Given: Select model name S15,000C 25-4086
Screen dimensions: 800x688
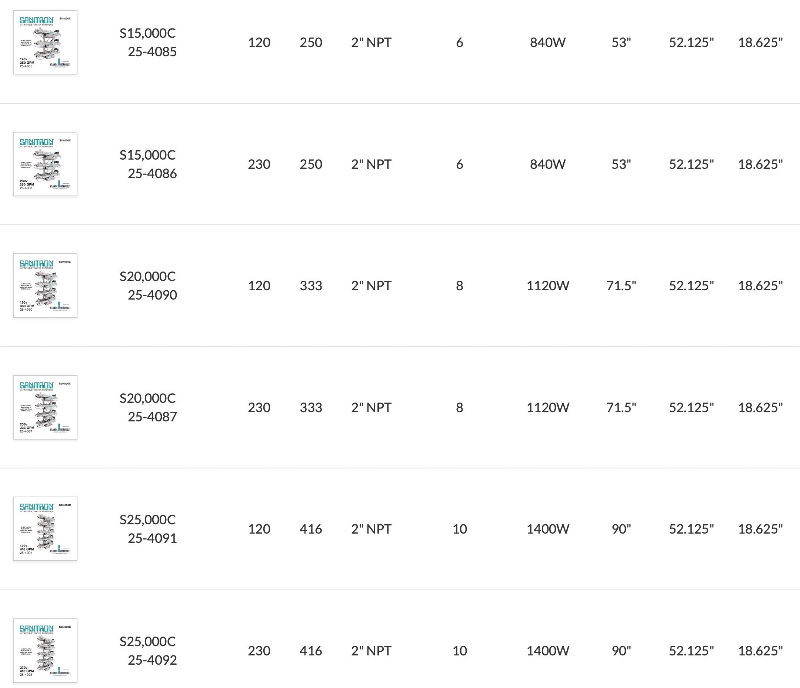Looking at the screenshot, I should (148, 164).
